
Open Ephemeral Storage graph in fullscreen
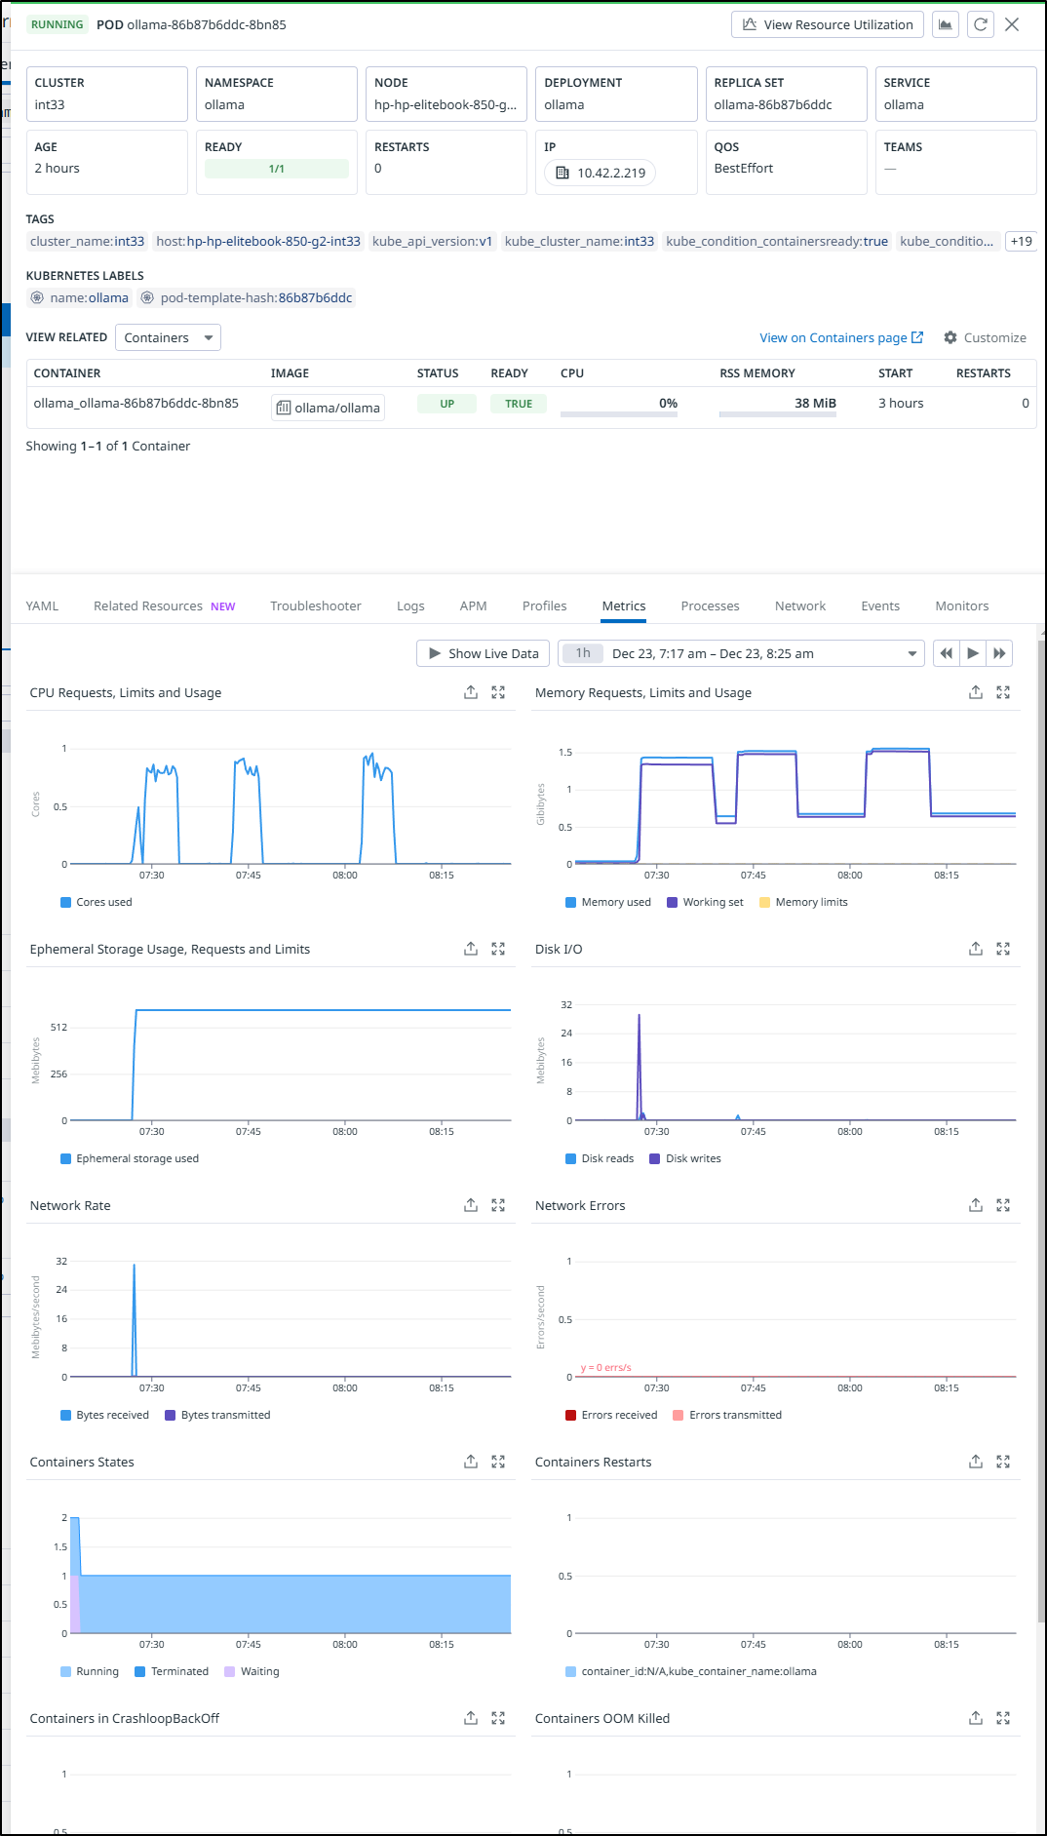point(498,949)
